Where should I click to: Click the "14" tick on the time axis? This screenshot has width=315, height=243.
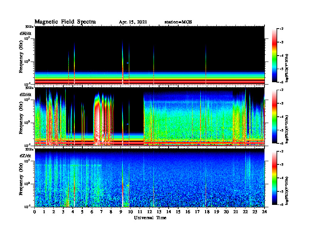(x=169, y=212)
